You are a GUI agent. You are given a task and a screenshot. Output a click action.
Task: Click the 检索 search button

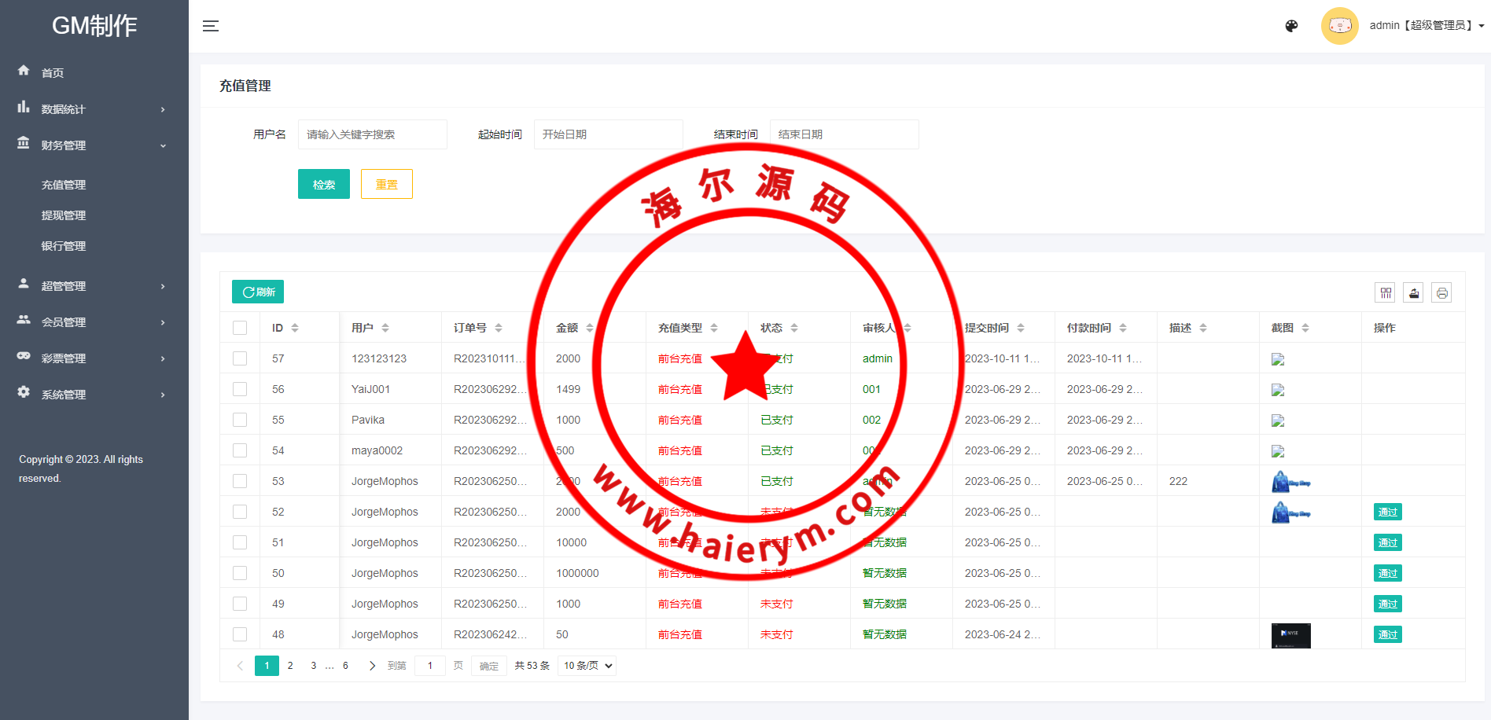point(324,185)
